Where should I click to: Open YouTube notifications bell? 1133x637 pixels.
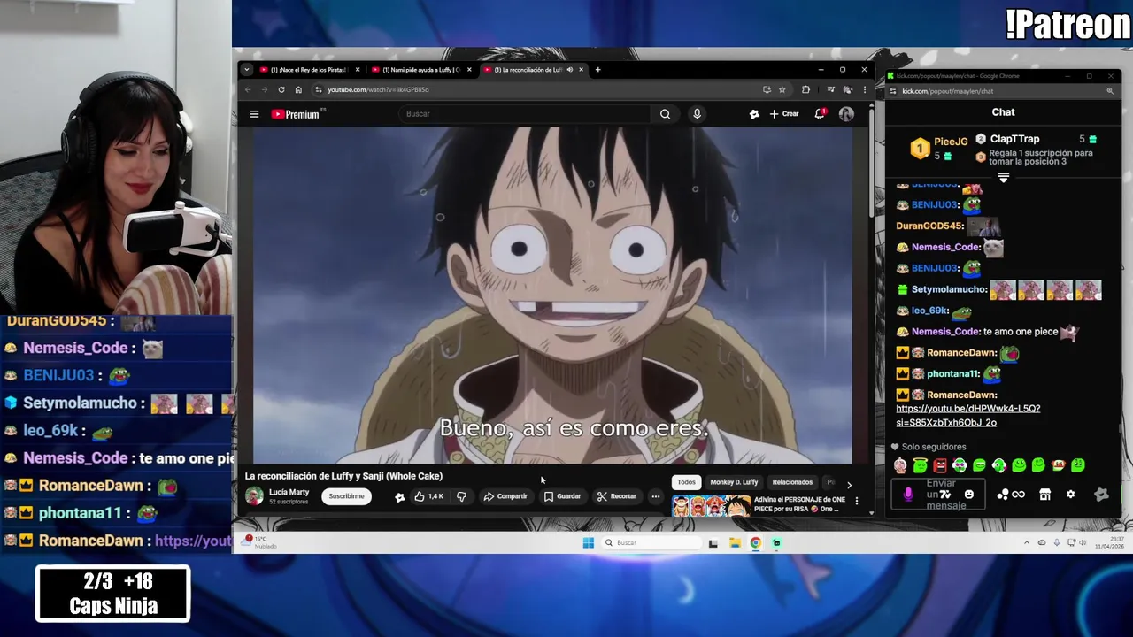(820, 114)
